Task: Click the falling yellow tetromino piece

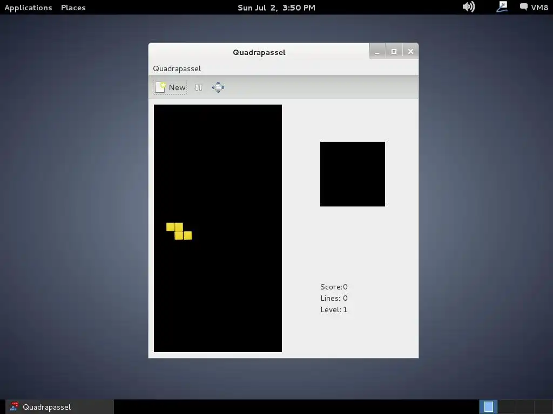Action: click(179, 231)
